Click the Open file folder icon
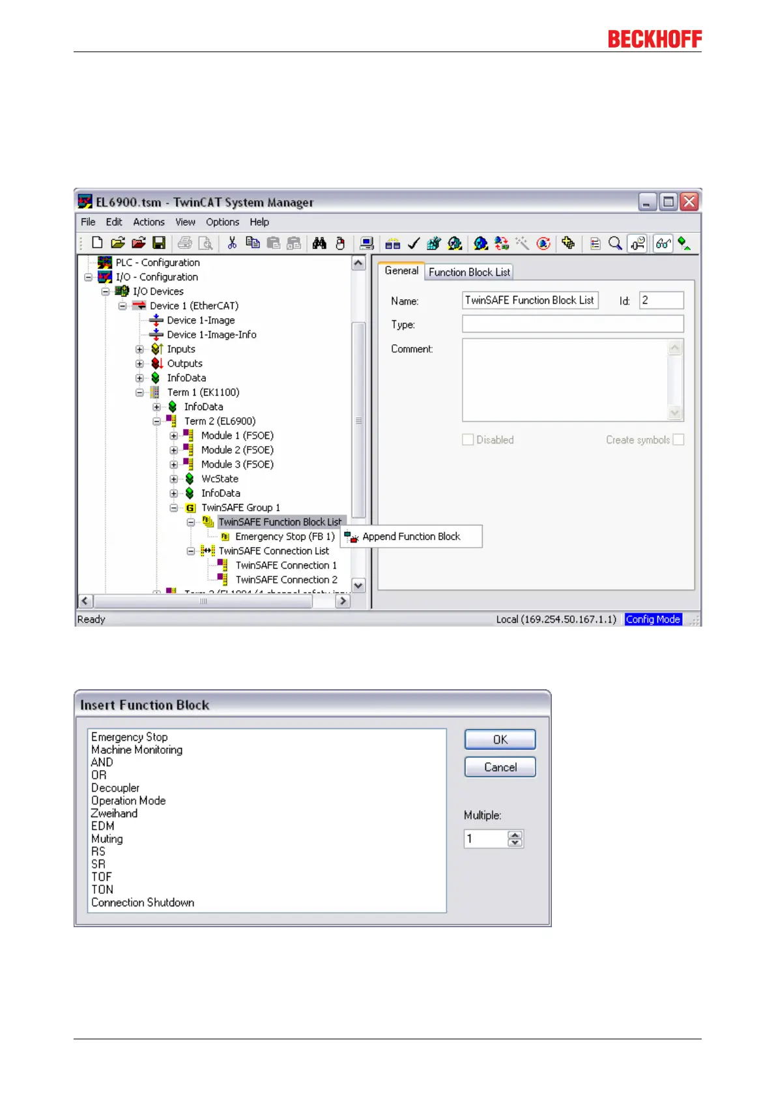Viewport: 776px width, 1098px height. click(118, 243)
